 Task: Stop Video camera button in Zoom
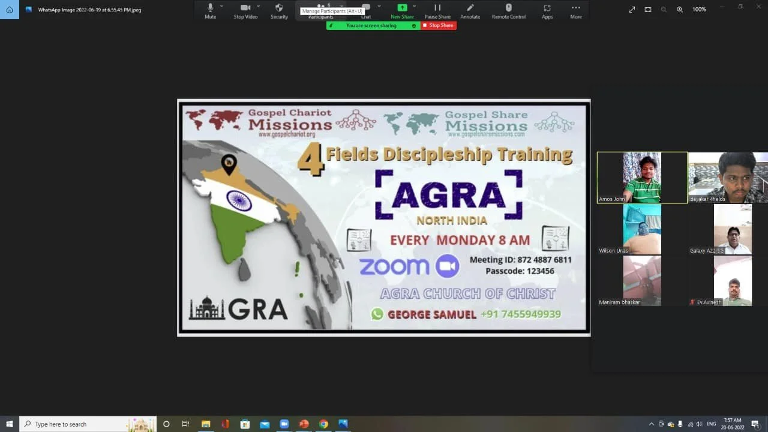[245, 10]
